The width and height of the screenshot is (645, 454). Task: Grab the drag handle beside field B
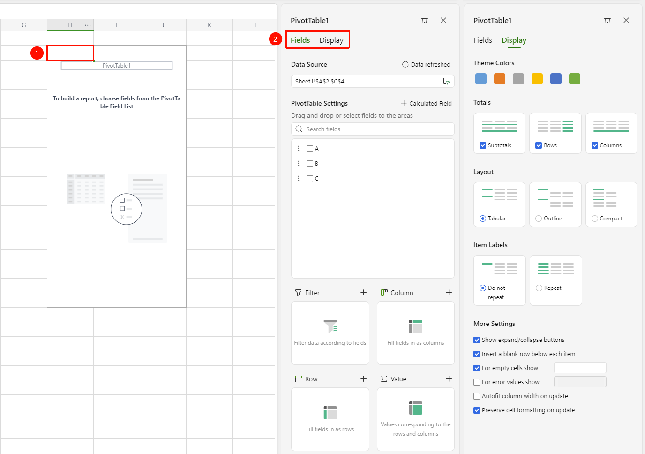click(x=299, y=164)
